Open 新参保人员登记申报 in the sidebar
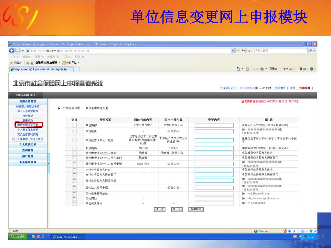Image resolution: width=331 pixels, height=248 pixels. (x=28, y=107)
